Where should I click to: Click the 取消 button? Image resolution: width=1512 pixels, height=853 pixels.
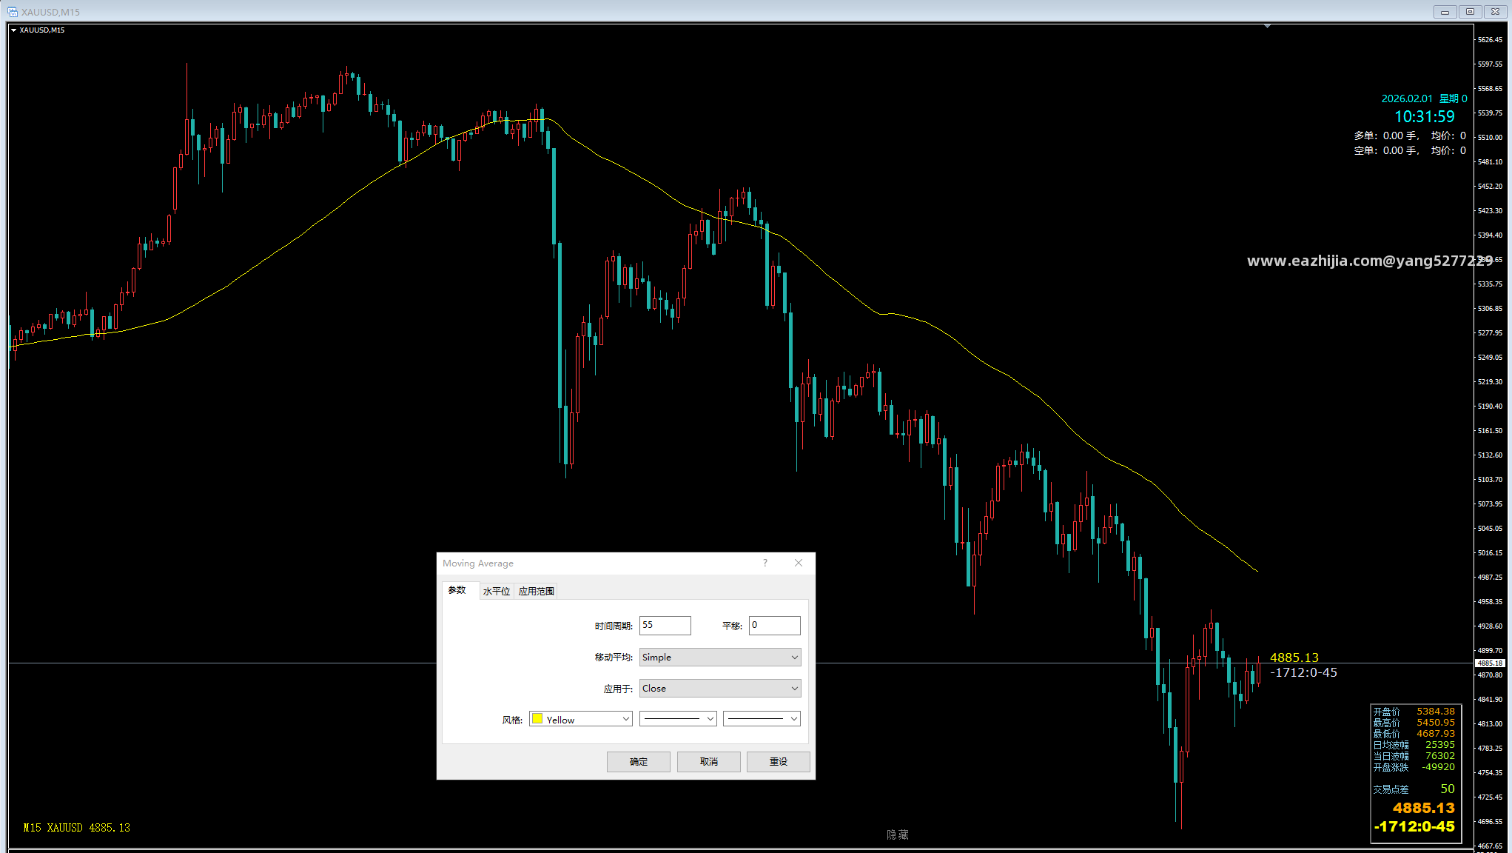pyautogui.click(x=708, y=761)
